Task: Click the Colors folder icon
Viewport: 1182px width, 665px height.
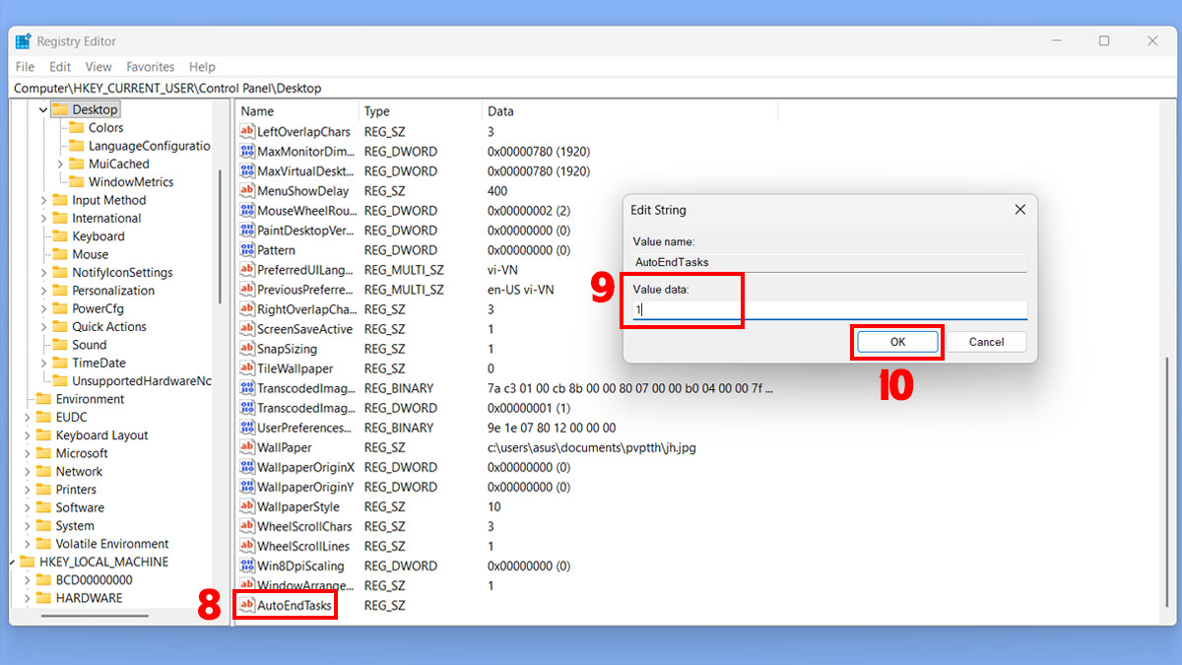Action: pyautogui.click(x=76, y=128)
